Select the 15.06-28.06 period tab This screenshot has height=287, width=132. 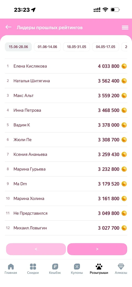(18, 47)
